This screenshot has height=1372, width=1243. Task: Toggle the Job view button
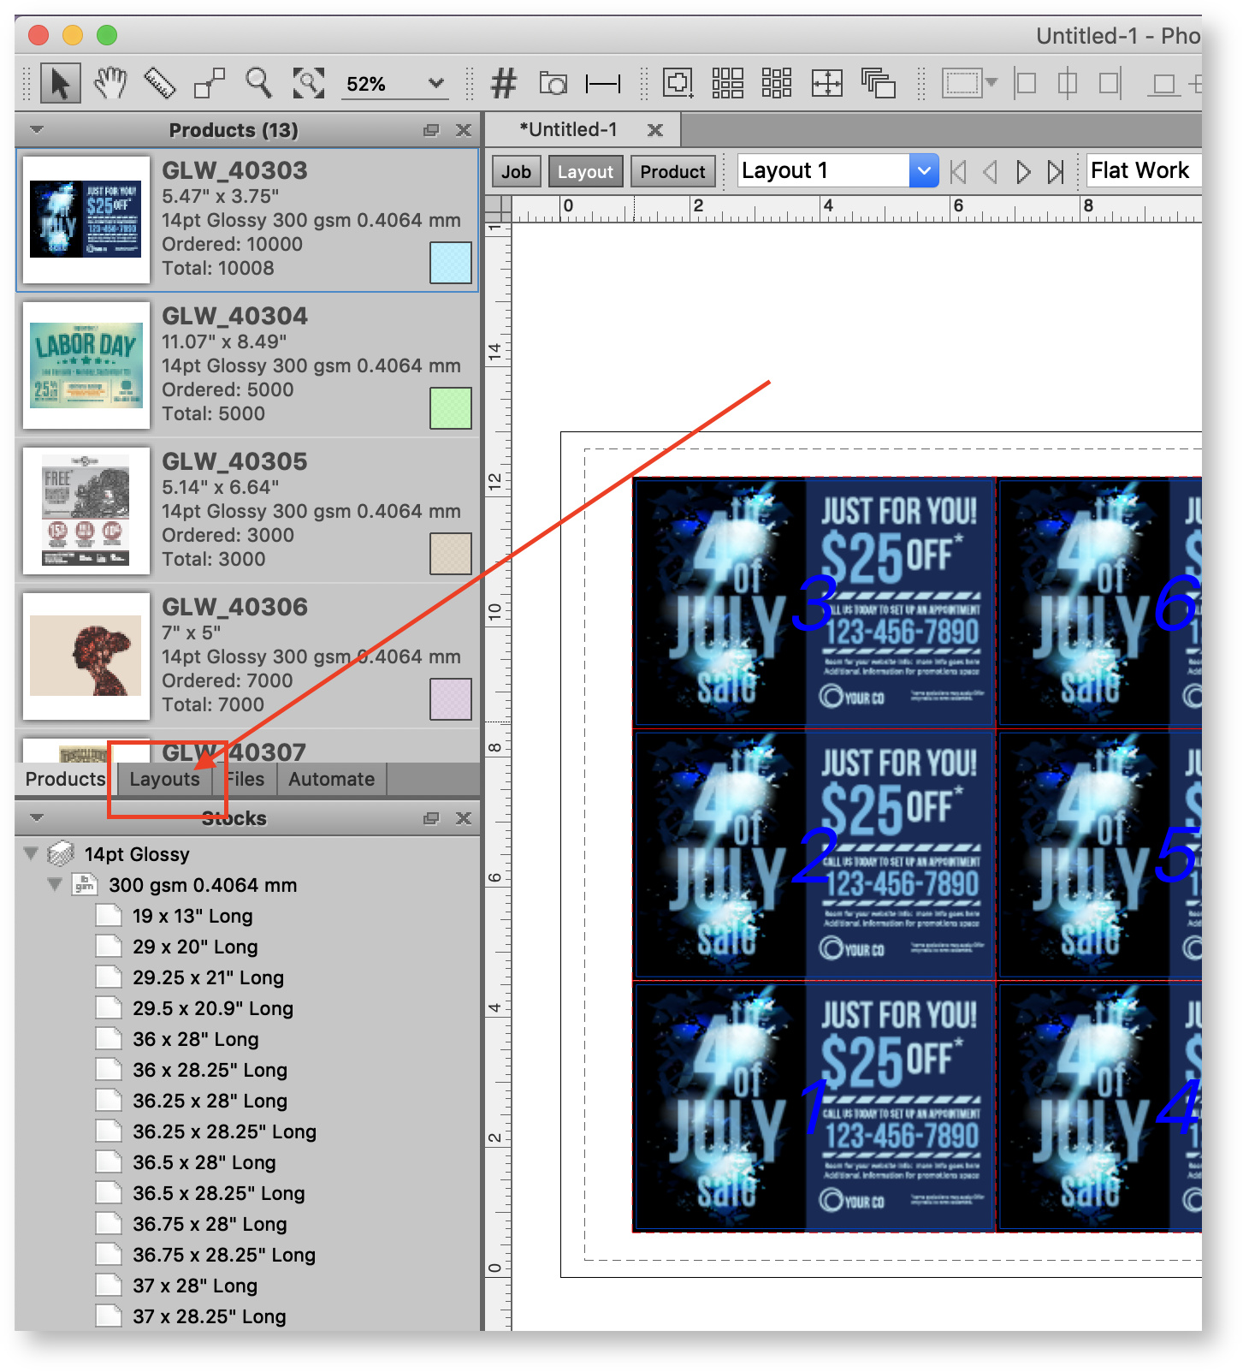pos(516,171)
